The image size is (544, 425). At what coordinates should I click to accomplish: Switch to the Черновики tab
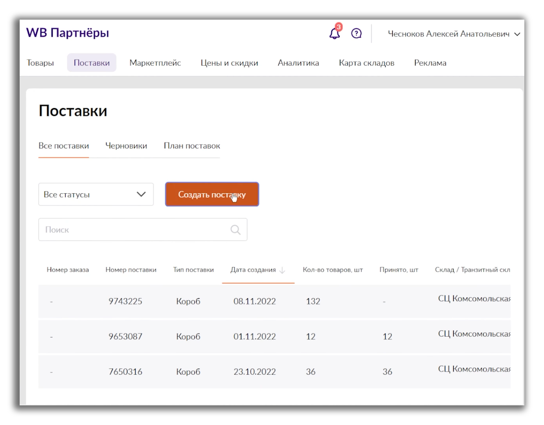[x=126, y=146]
